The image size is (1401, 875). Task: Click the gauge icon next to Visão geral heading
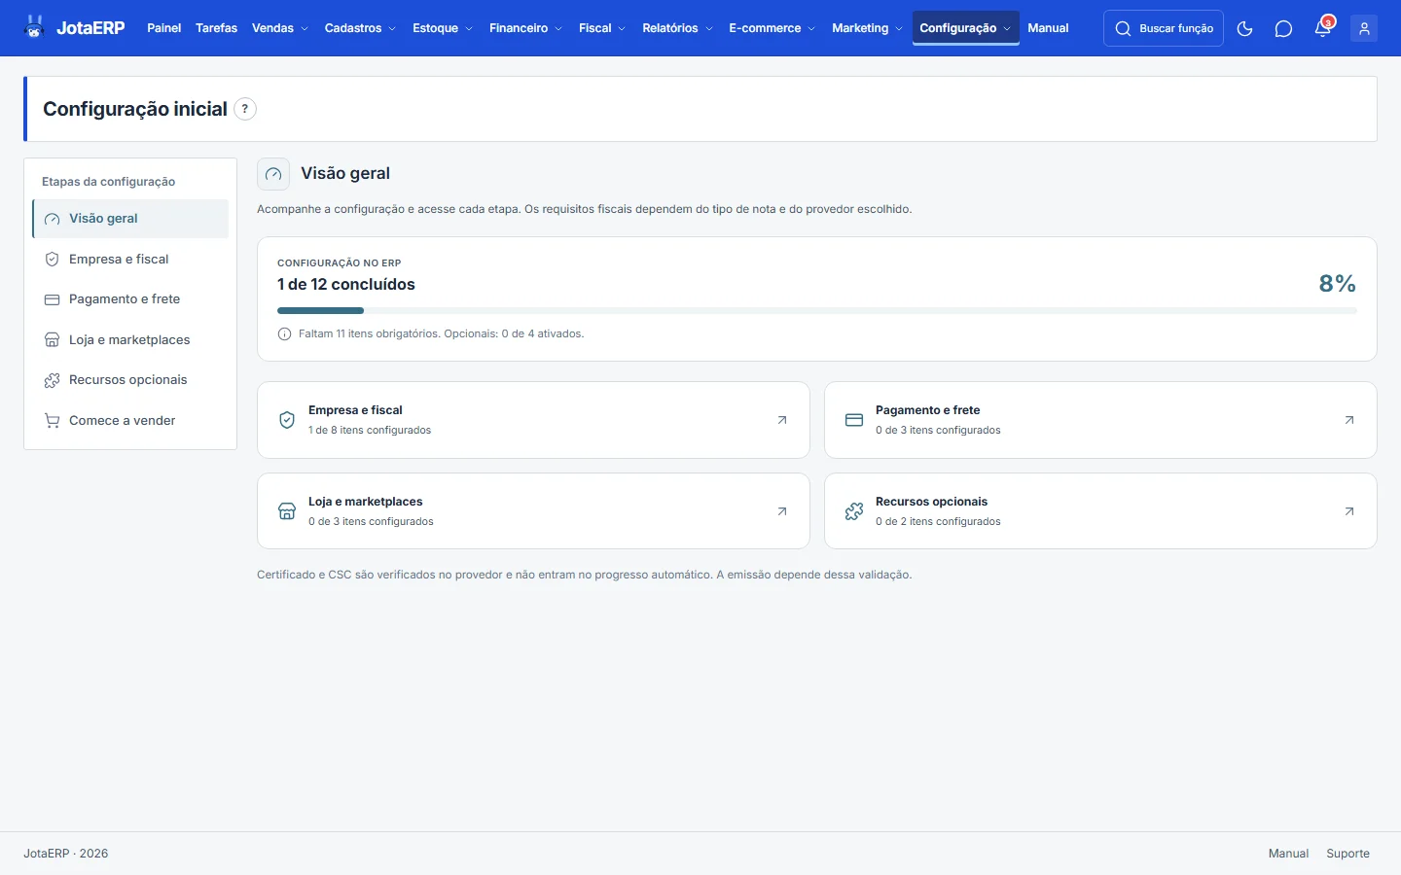pyautogui.click(x=273, y=174)
